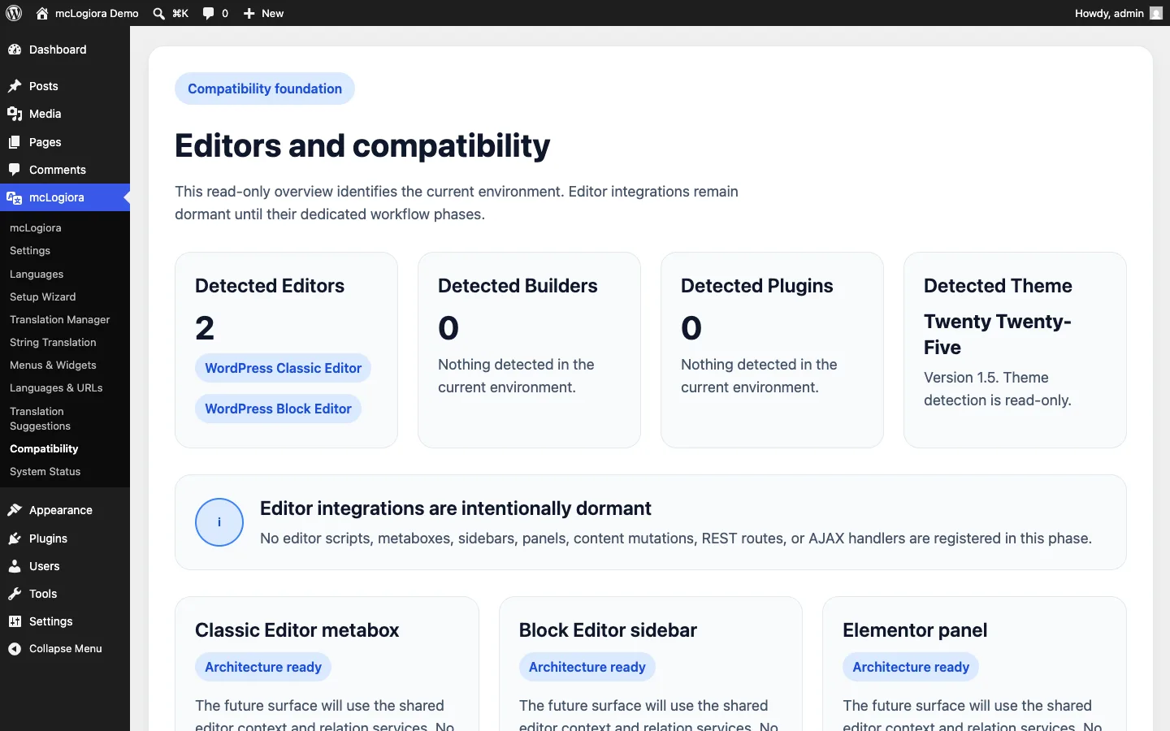Screen dimensions: 1170x731
Task: Launch the Setup Wizard submenu
Action: click(43, 297)
